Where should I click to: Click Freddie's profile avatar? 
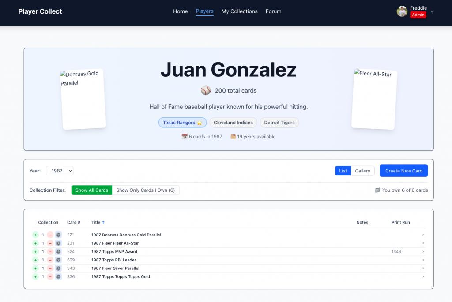(x=402, y=11)
